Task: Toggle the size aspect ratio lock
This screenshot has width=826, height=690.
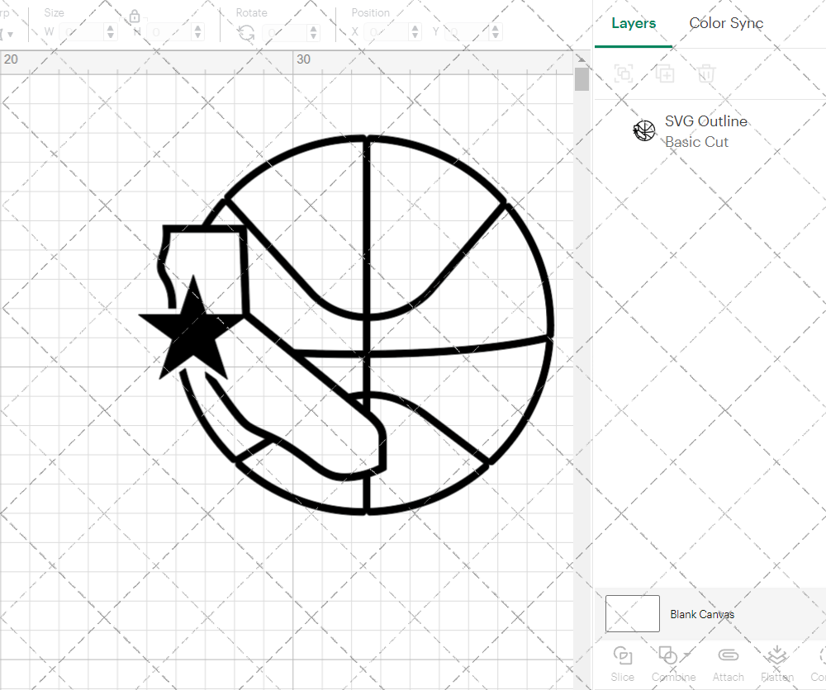Action: pos(135,17)
